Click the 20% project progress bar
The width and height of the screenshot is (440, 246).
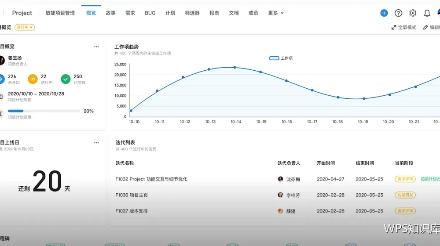pos(44,111)
